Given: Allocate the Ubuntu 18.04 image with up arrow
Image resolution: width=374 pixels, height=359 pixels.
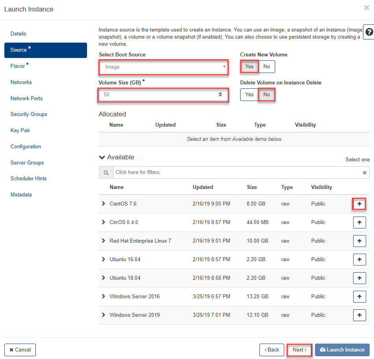Looking at the screenshot, I should point(359,278).
